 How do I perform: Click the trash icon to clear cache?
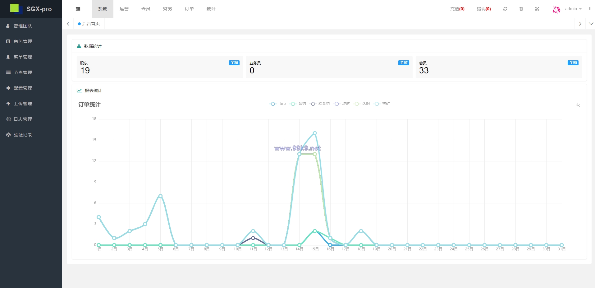coord(521,9)
